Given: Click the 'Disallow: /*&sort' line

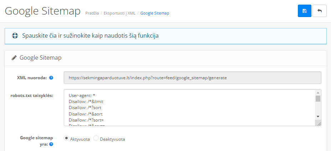Looking at the screenshot, I should coord(86,114).
